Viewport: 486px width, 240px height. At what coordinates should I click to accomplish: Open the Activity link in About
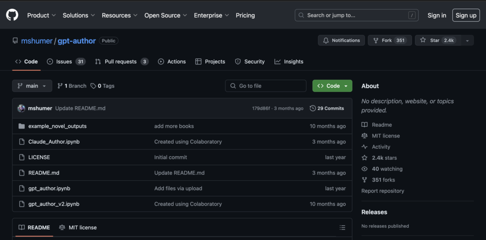pos(376,147)
